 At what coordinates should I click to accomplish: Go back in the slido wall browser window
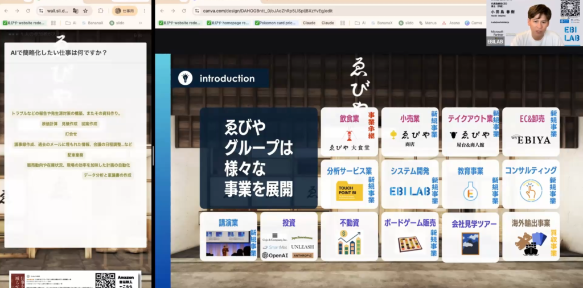(x=6, y=11)
